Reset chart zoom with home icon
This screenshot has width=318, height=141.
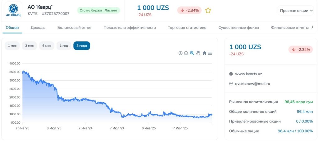(204, 53)
